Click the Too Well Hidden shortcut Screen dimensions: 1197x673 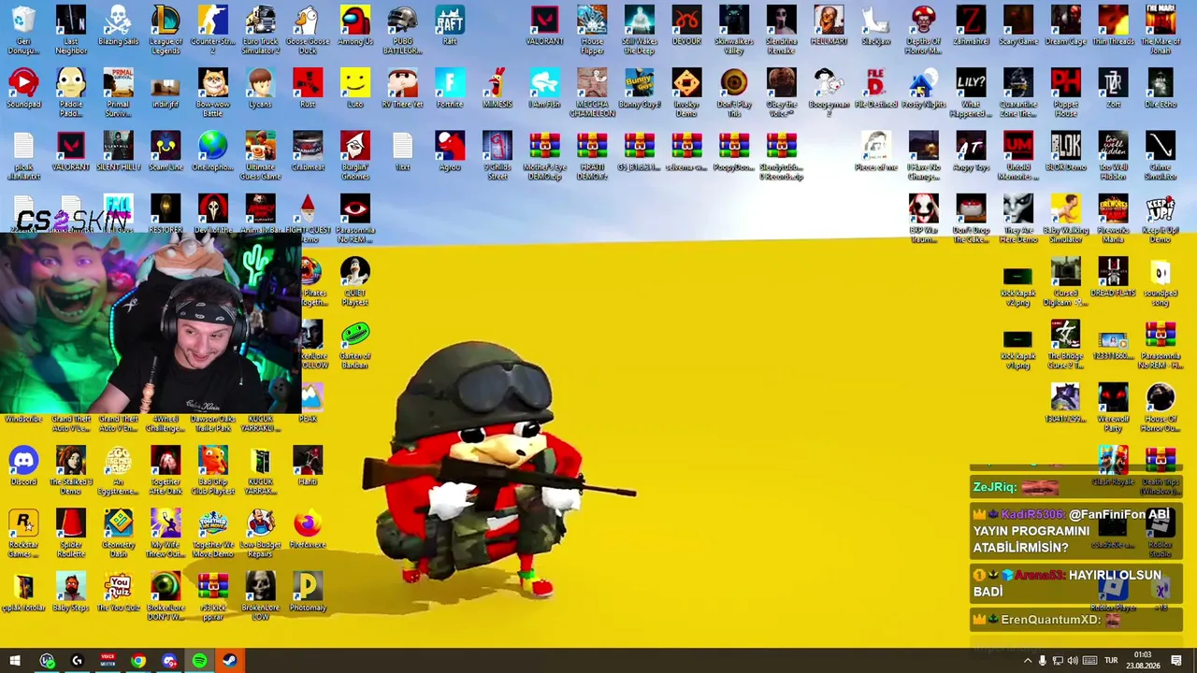[x=1113, y=155]
